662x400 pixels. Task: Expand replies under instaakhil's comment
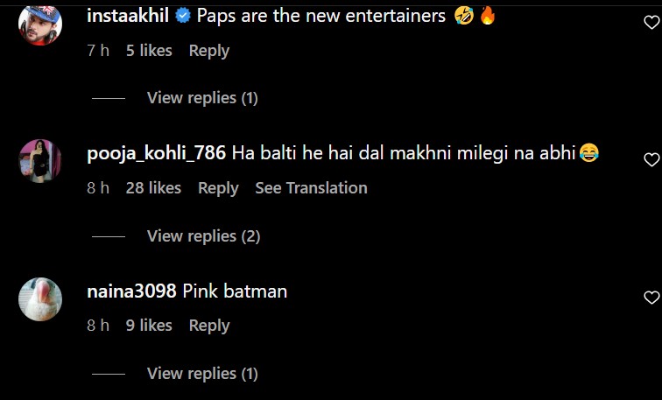pos(202,98)
